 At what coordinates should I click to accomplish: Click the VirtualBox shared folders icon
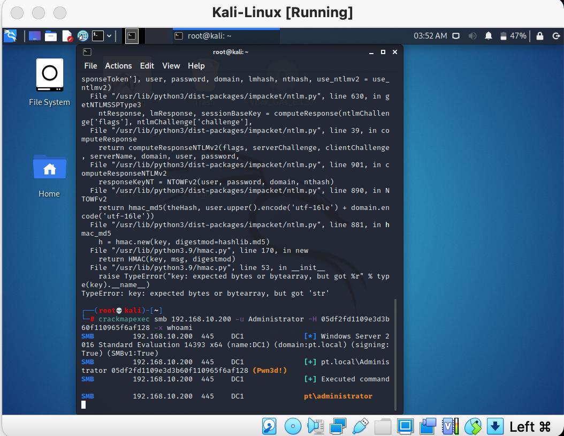383,426
